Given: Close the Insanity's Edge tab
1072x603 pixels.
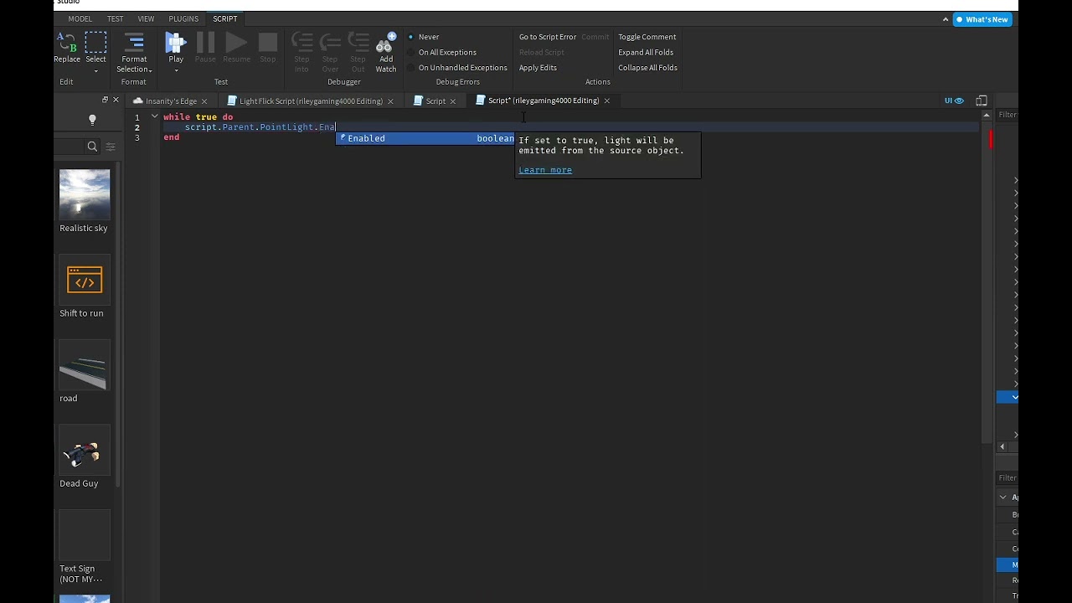Looking at the screenshot, I should (x=204, y=101).
